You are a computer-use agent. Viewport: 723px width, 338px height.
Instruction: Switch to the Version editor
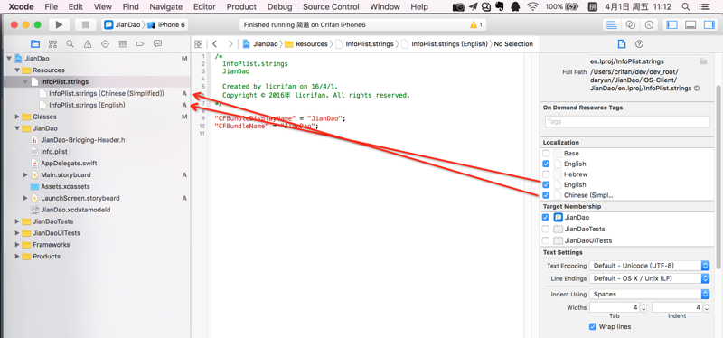pyautogui.click(x=649, y=25)
